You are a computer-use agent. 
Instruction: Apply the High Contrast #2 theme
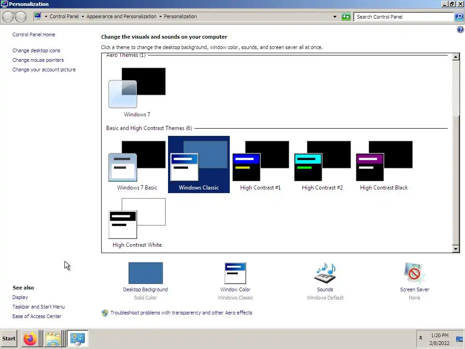click(x=322, y=165)
